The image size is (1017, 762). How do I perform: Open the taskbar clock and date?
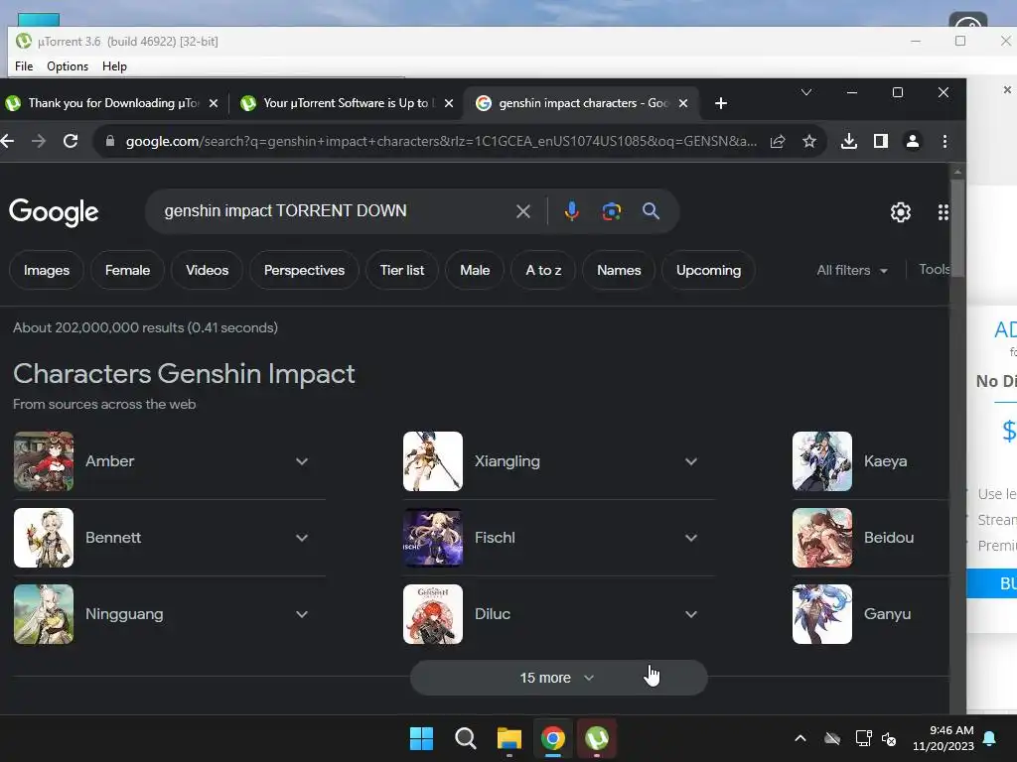pos(944,738)
